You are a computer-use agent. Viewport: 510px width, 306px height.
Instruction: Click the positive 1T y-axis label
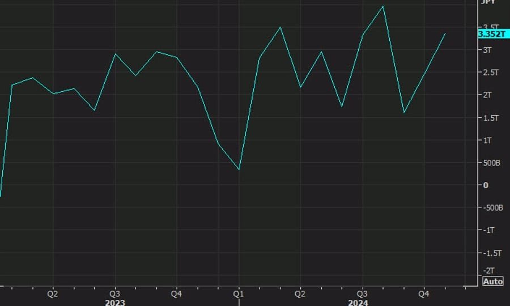click(x=487, y=140)
